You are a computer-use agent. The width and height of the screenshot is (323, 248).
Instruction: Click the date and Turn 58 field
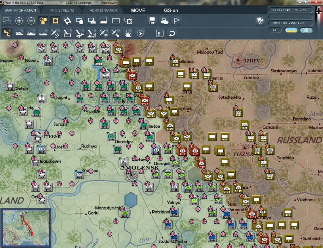(291, 10)
